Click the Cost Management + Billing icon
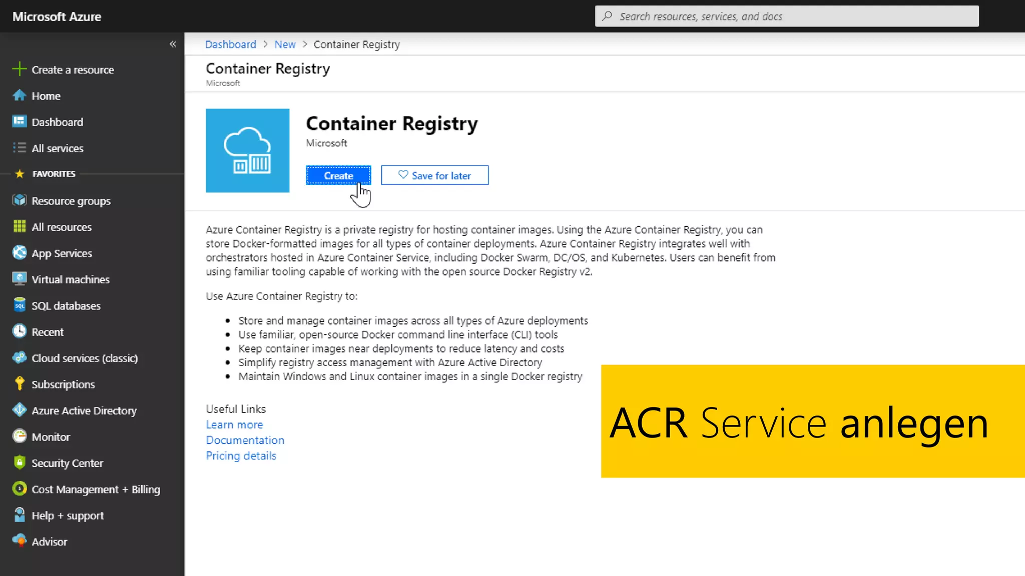The image size is (1025, 576). tap(19, 488)
